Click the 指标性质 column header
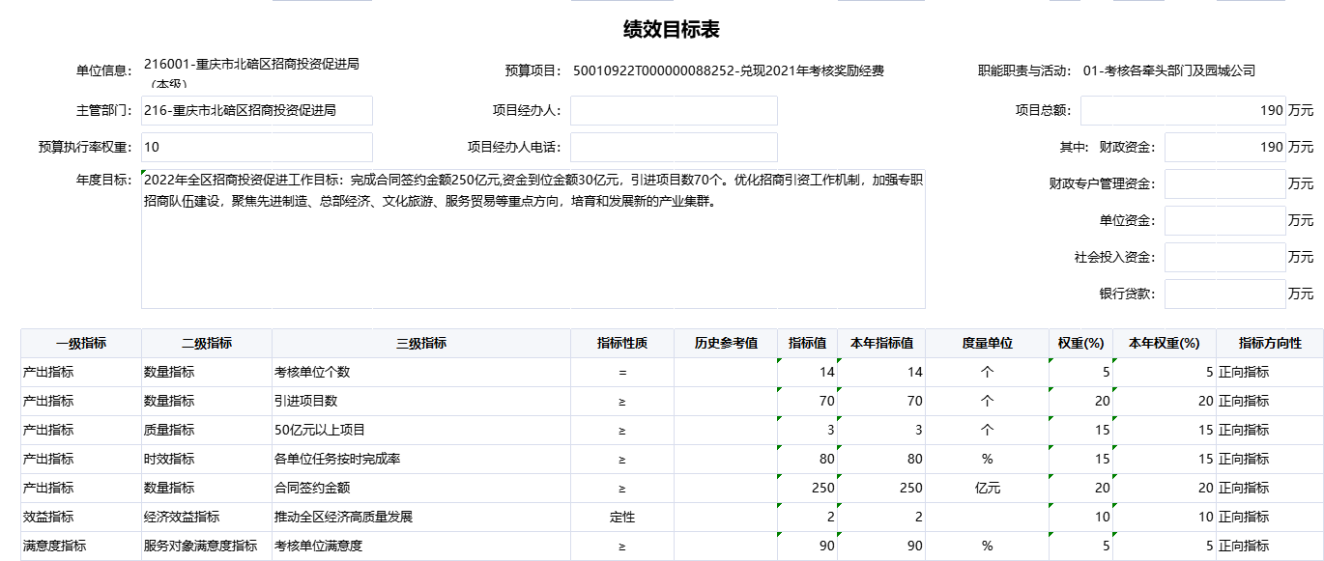This screenshot has width=1324, height=561. click(x=621, y=344)
